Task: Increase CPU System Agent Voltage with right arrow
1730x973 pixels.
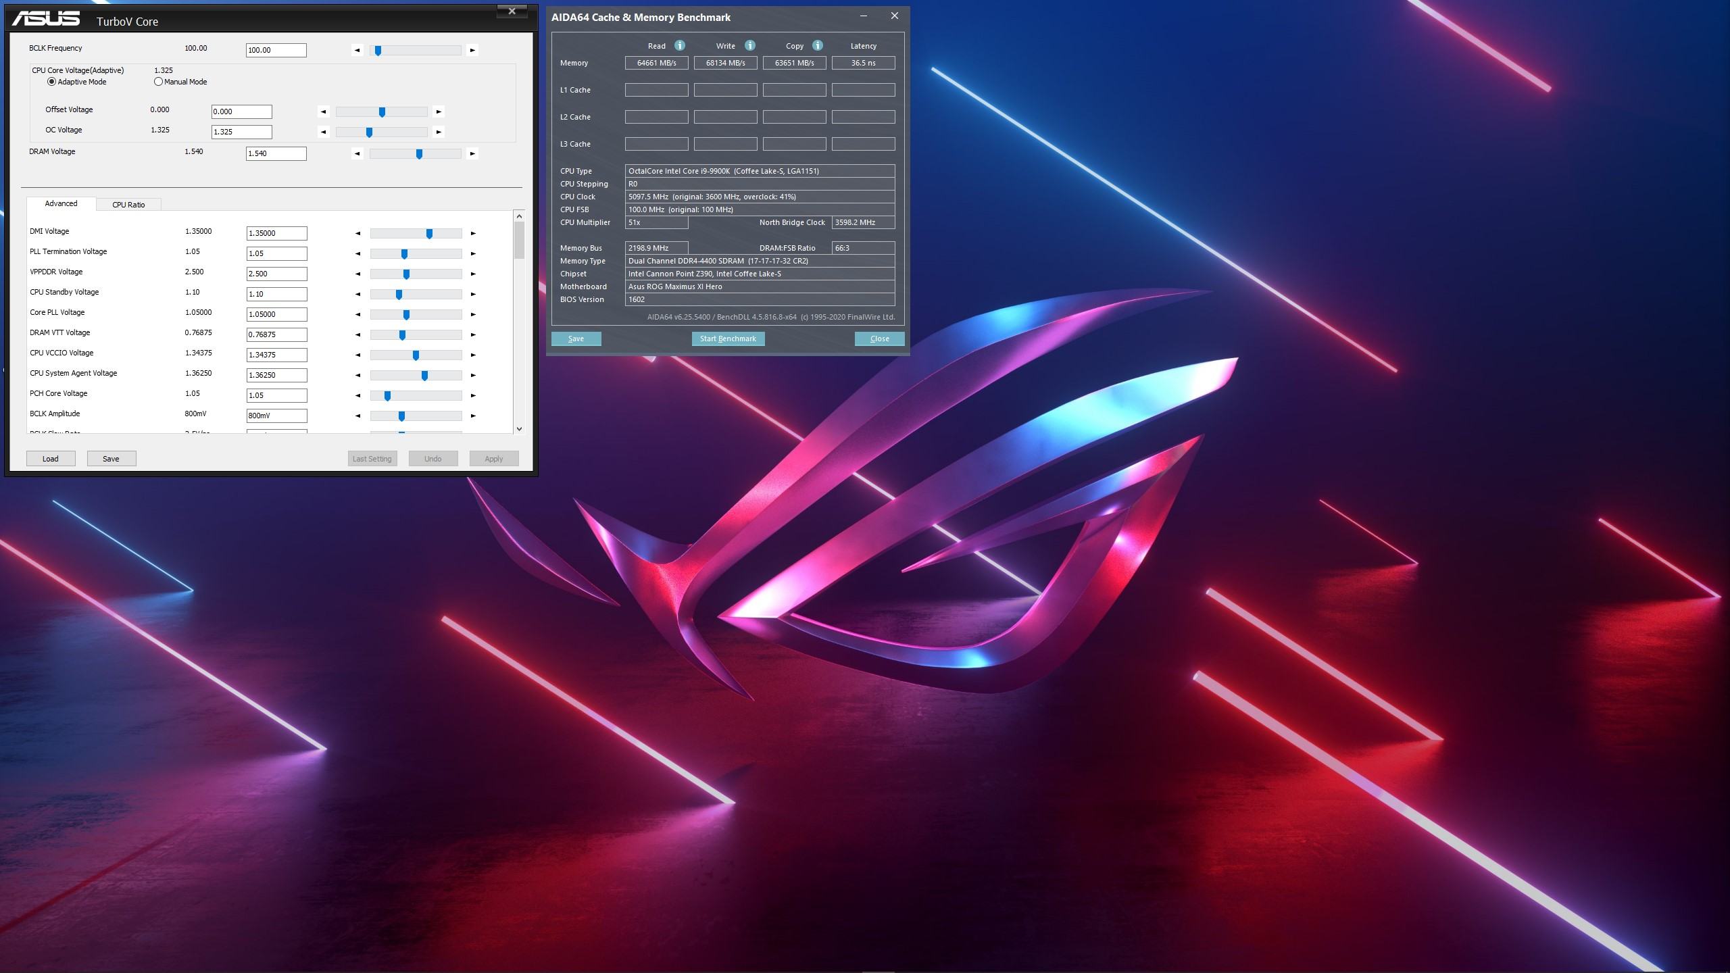Action: [473, 375]
